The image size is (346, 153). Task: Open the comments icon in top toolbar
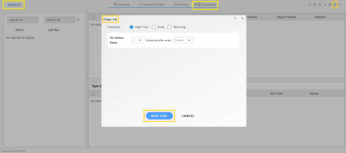coord(315,5)
